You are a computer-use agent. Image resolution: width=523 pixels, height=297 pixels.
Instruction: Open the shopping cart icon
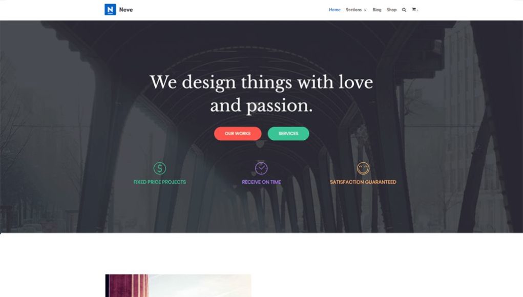click(414, 10)
